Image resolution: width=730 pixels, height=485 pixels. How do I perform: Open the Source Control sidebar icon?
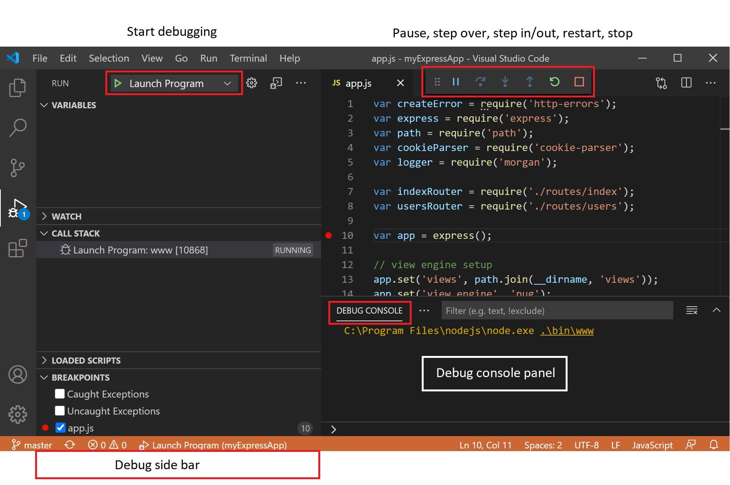[x=17, y=168]
